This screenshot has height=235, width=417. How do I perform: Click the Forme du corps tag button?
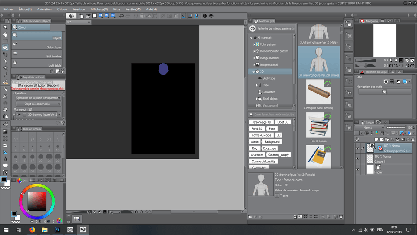point(261,135)
